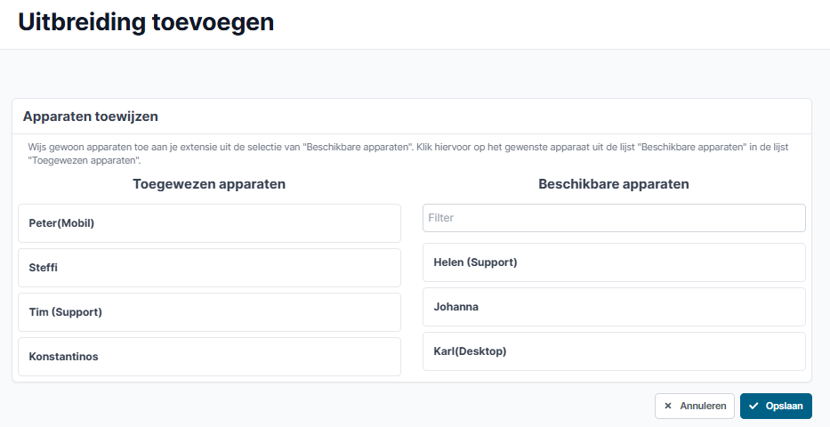Click the X icon in Annuleren button

(x=668, y=406)
